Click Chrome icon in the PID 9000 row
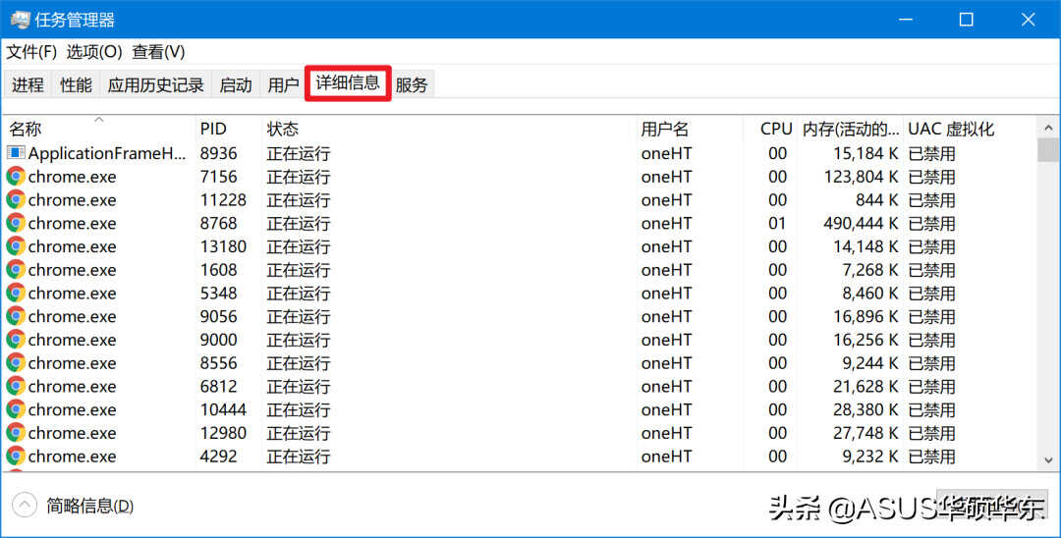 click(16, 340)
